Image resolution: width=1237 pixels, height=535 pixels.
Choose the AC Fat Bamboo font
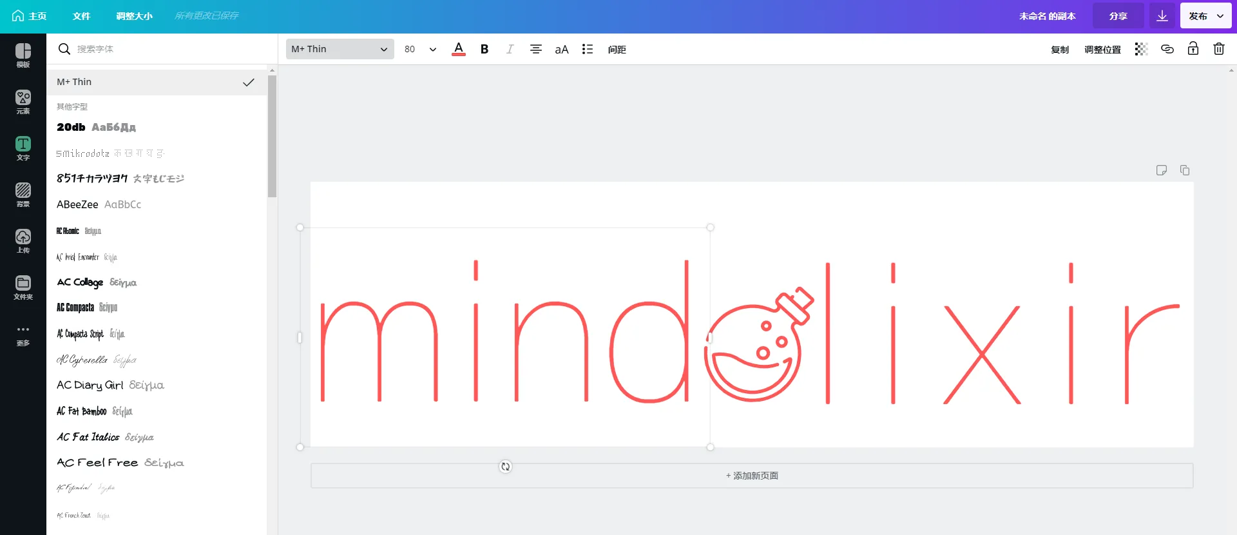(x=157, y=411)
